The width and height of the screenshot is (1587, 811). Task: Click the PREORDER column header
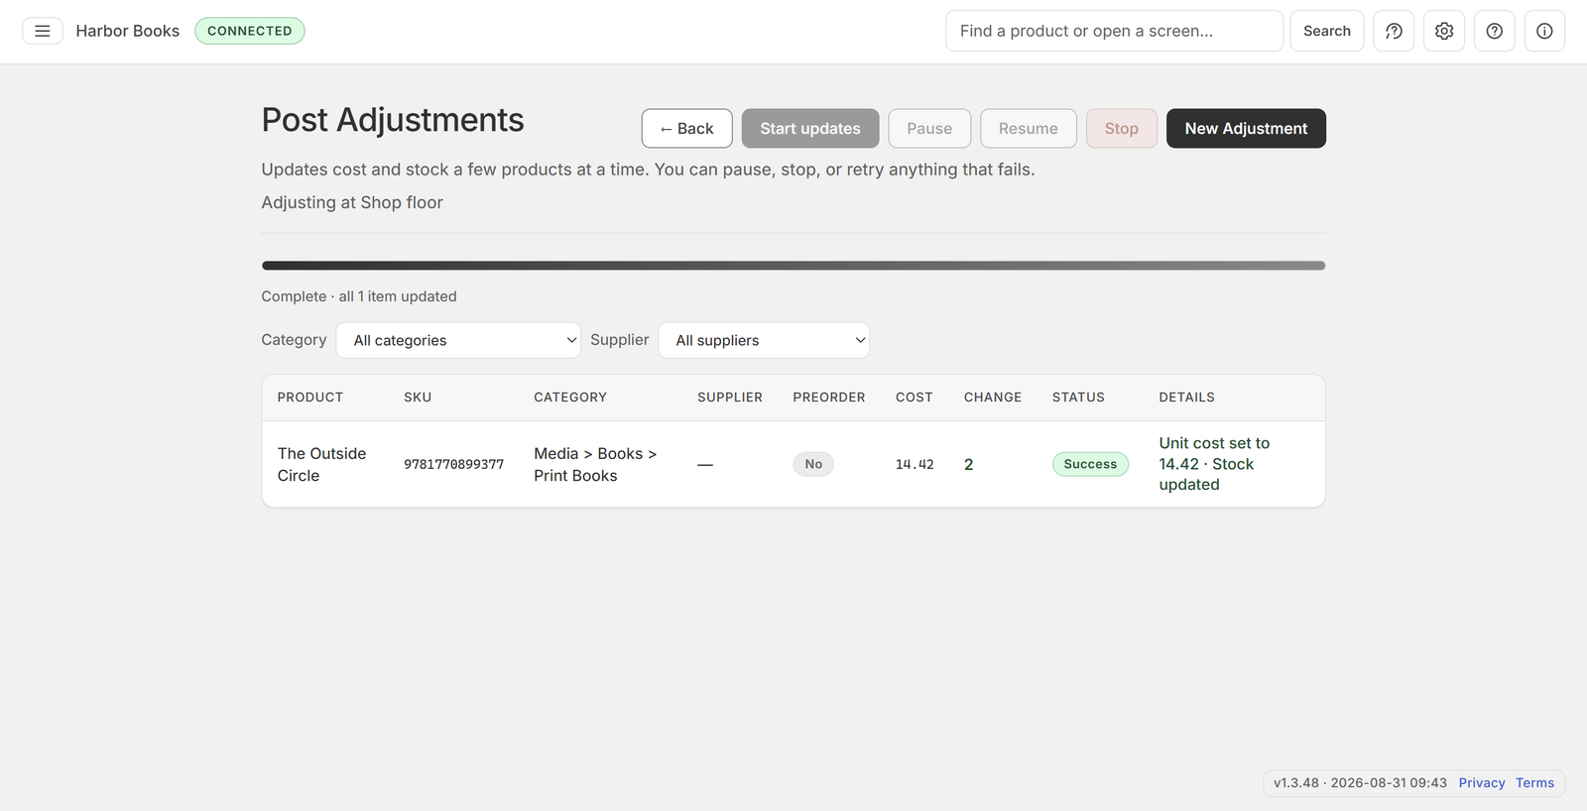point(829,398)
